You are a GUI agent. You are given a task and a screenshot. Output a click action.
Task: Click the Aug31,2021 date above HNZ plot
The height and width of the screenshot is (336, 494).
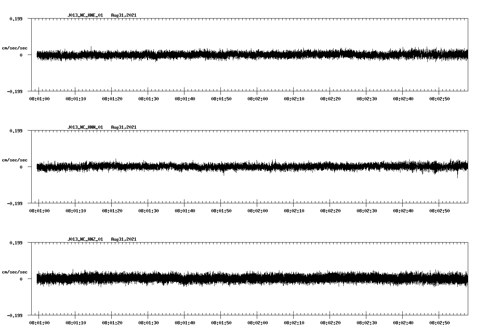[x=124, y=239]
